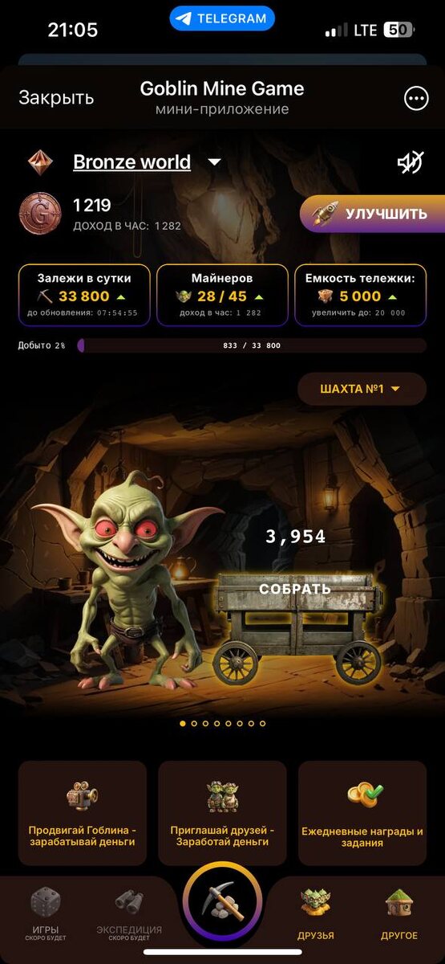Increase Емкость тележки cart capacity
445x964 pixels.
point(360,295)
